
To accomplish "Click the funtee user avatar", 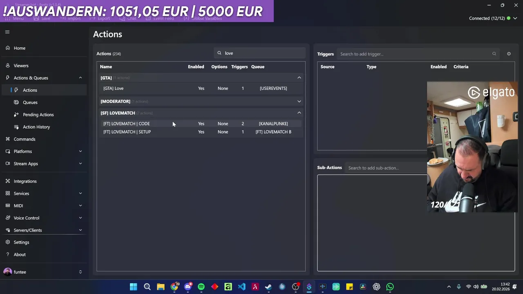I will (7, 272).
